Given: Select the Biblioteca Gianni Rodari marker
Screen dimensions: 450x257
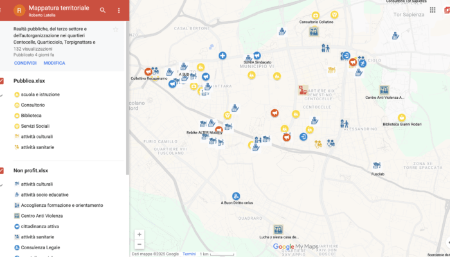Looking at the screenshot, I should 402,118.
